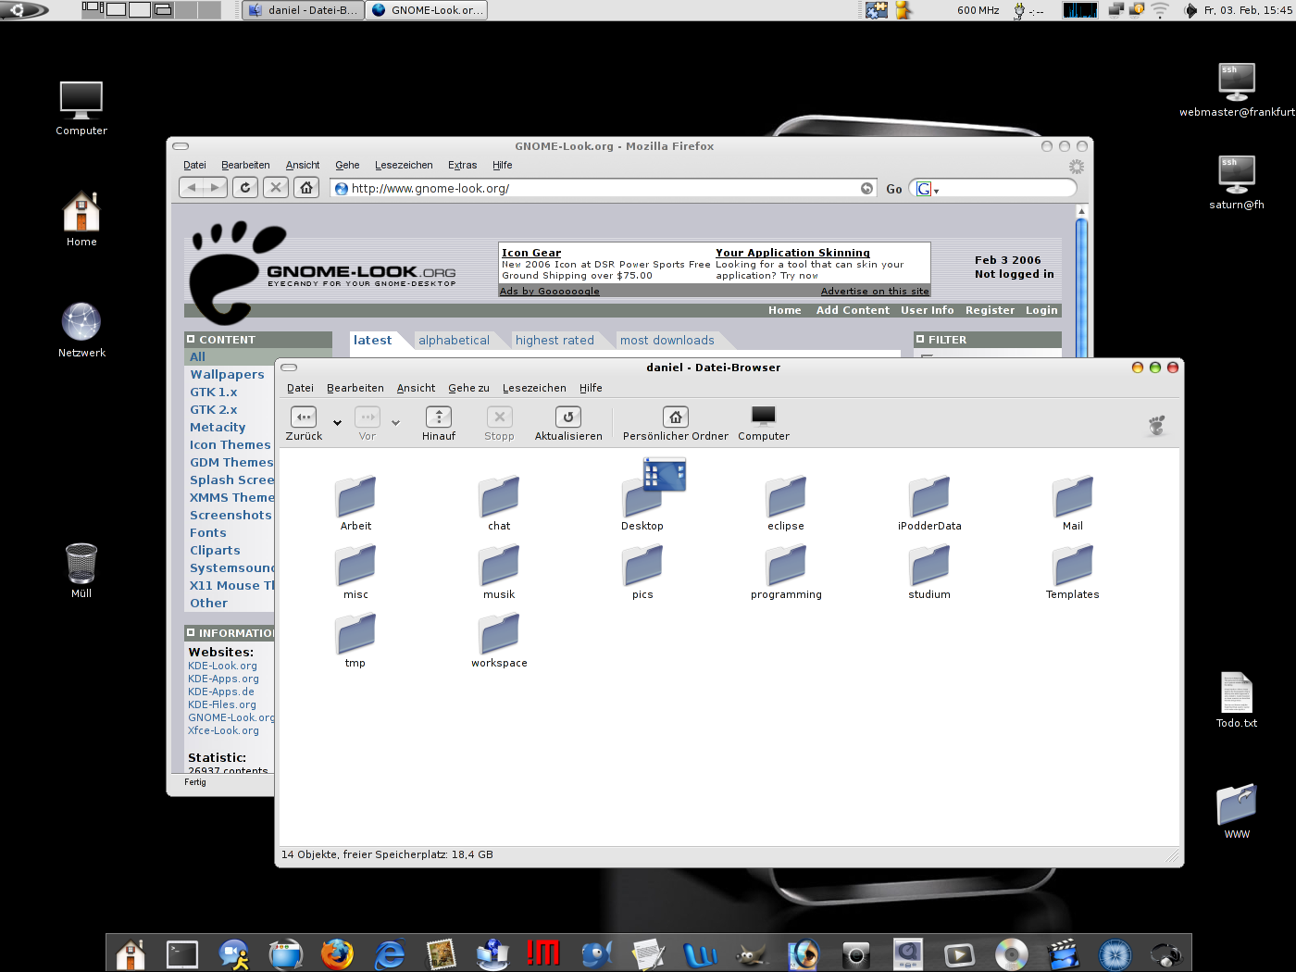Screen dimensions: 1296x972
Task: Click the Stopp icon in Datei-Browser toolbar
Action: (499, 417)
